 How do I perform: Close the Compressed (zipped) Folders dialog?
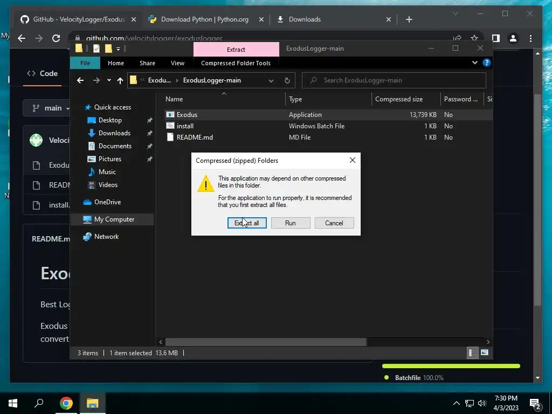(x=353, y=160)
